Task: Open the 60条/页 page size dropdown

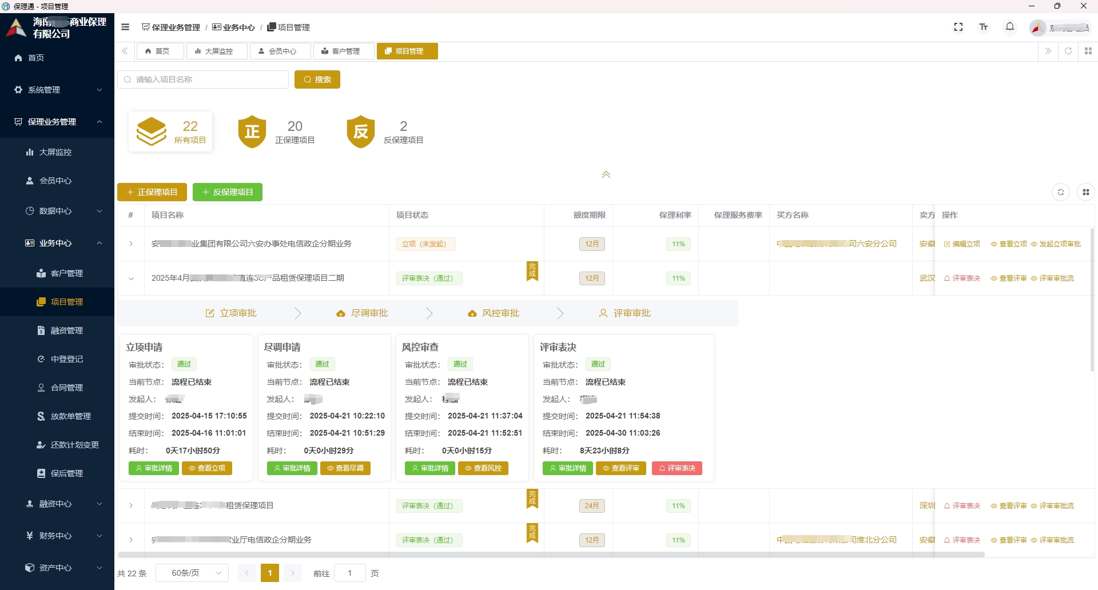Action: click(x=192, y=573)
